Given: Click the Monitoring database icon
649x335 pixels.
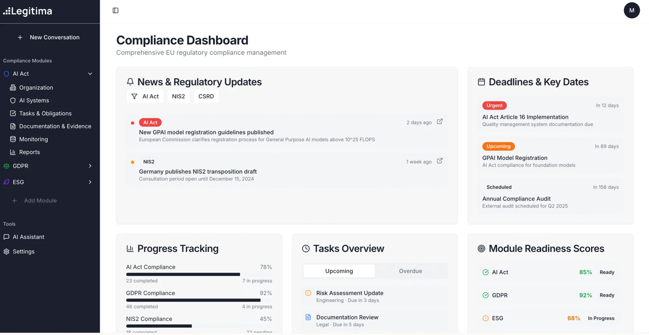Looking at the screenshot, I should [13, 139].
